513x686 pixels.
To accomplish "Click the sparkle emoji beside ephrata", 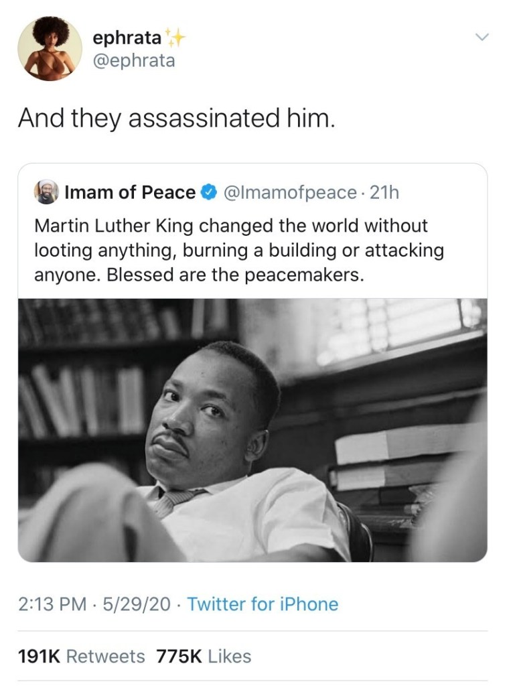I will pyautogui.click(x=176, y=39).
